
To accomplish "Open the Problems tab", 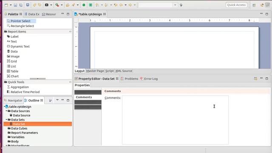I will [x=129, y=79].
